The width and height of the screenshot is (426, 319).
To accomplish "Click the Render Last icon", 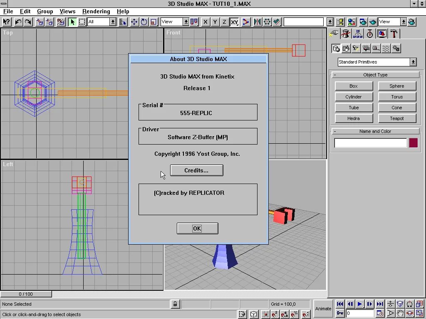I will click(x=411, y=22).
